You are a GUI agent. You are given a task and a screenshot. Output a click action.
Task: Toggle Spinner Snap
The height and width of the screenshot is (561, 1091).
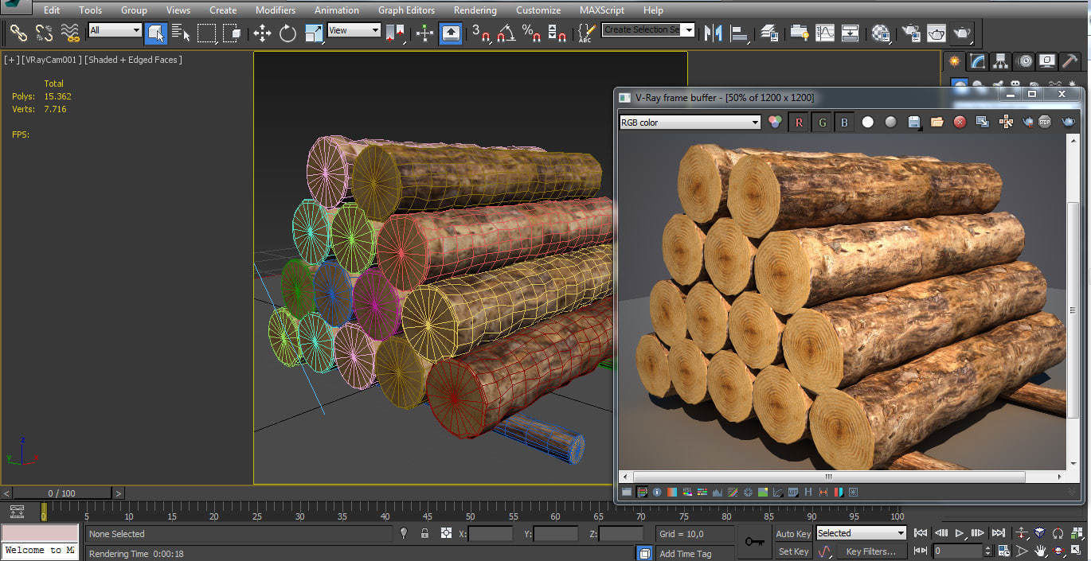(x=557, y=33)
